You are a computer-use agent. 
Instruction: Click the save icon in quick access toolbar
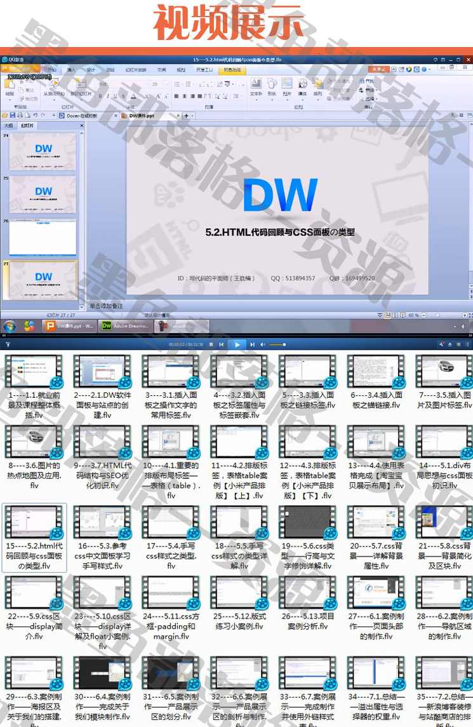tap(13, 116)
